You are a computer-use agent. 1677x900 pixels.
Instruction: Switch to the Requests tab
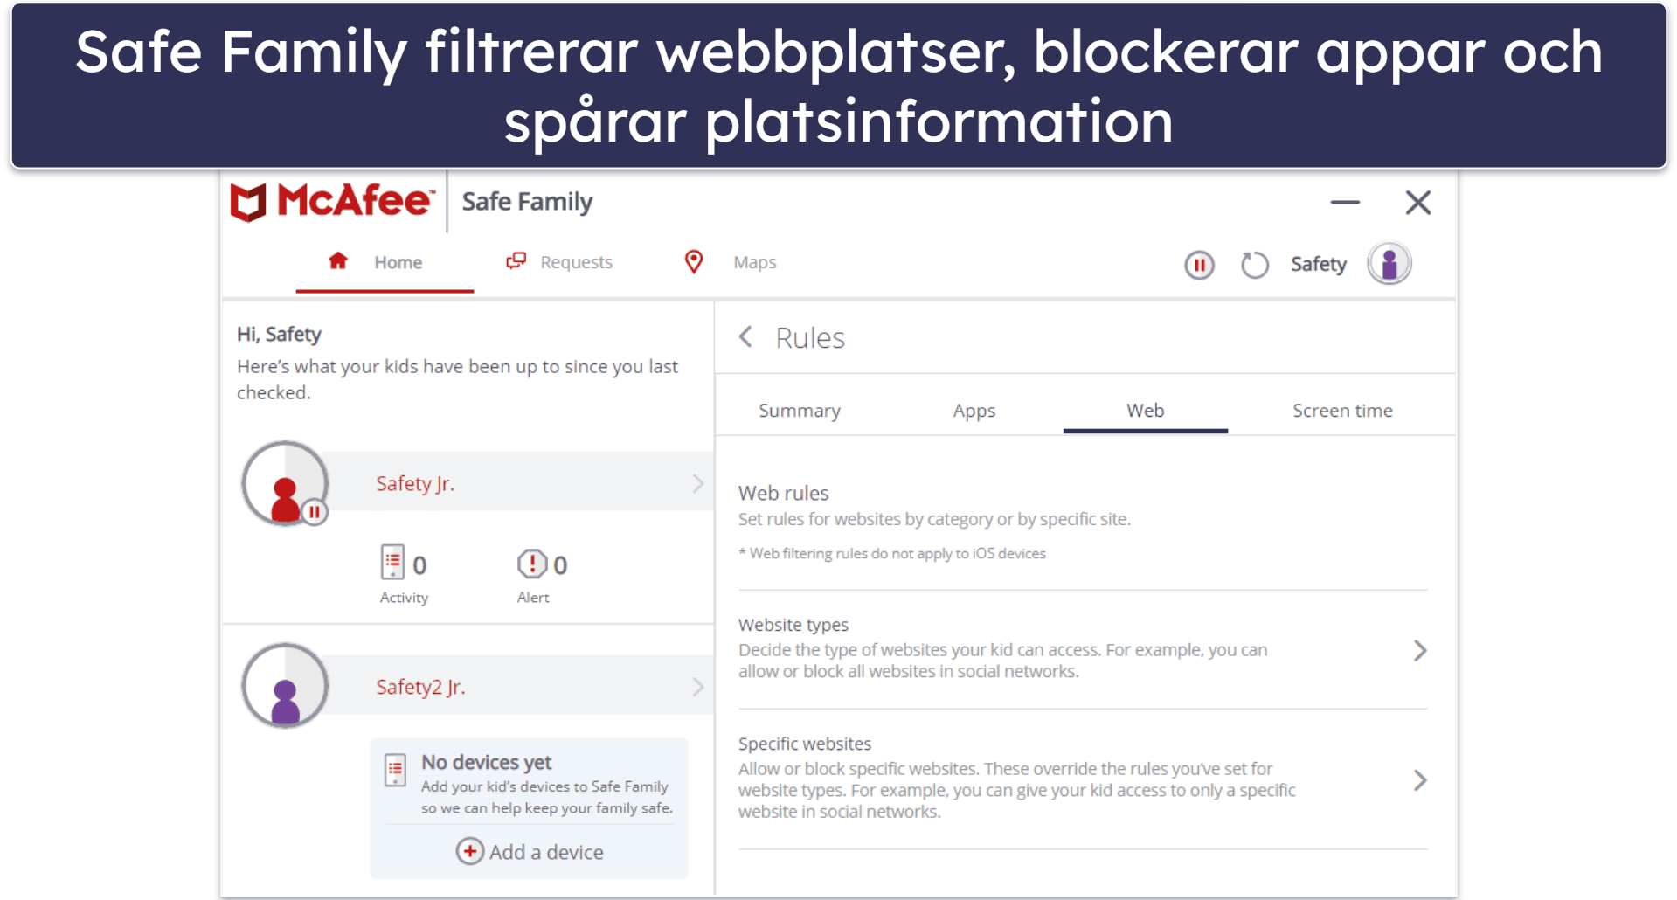coord(560,262)
